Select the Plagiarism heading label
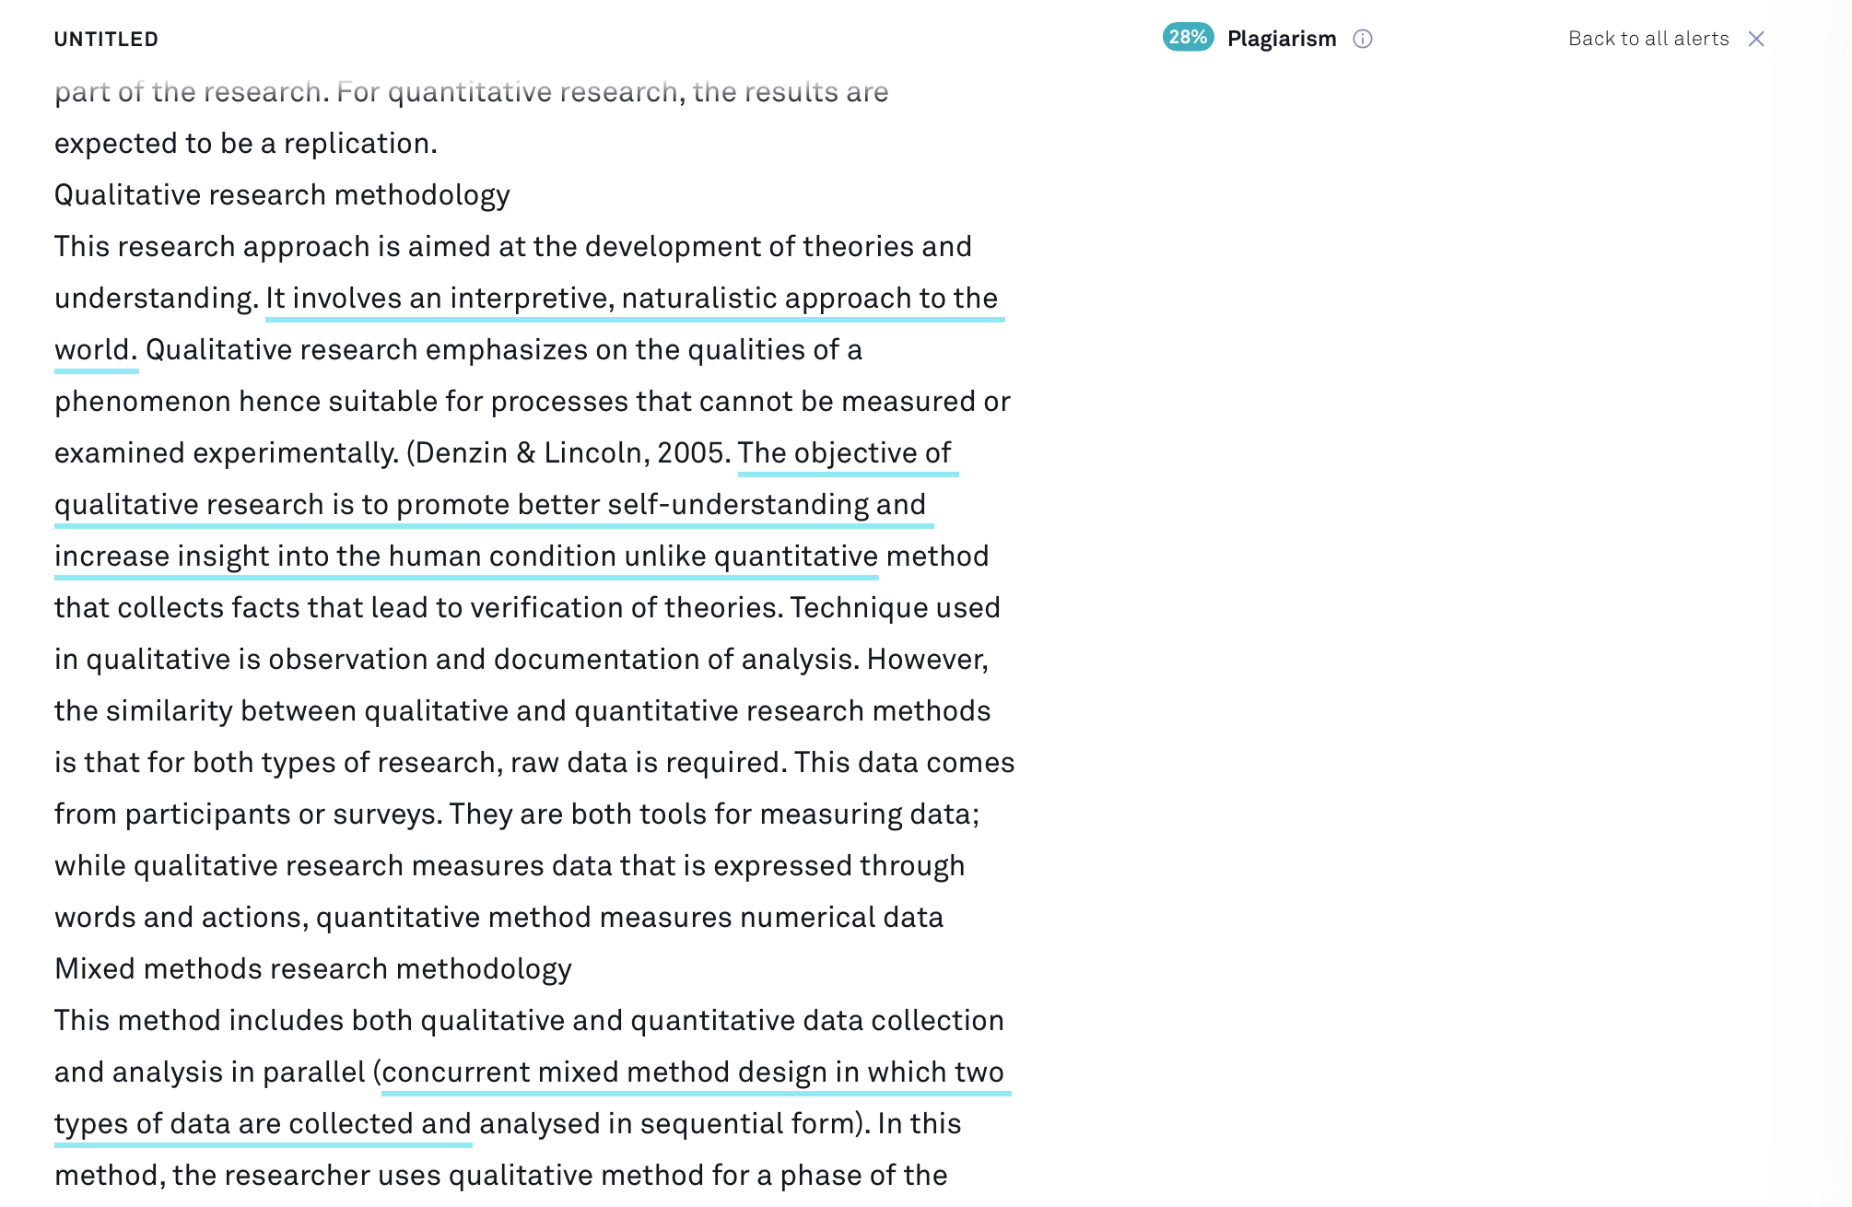Viewport: 1852px width, 1207px height. pyautogui.click(x=1282, y=39)
